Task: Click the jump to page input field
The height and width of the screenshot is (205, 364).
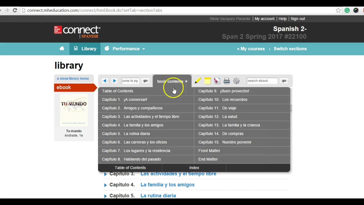Action: [x=130, y=81]
